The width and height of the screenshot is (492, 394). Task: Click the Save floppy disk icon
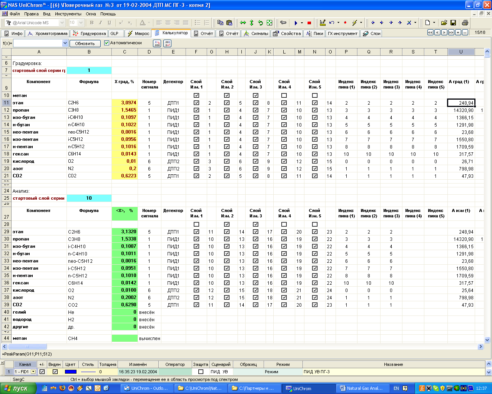(453, 23)
